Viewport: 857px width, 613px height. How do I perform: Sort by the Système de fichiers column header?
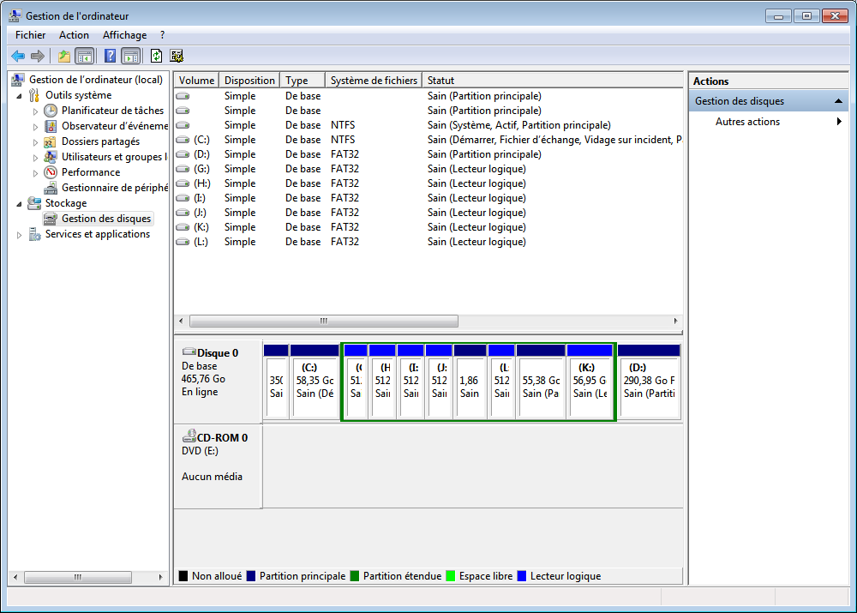click(373, 81)
